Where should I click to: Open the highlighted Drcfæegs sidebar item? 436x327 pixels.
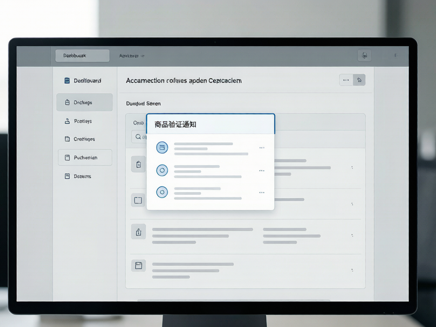84,102
